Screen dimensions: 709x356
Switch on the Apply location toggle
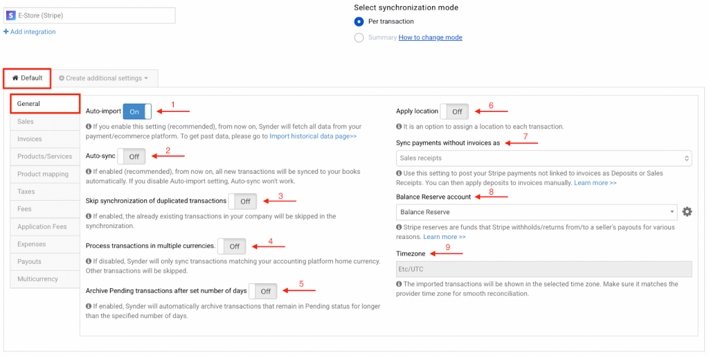[454, 112]
